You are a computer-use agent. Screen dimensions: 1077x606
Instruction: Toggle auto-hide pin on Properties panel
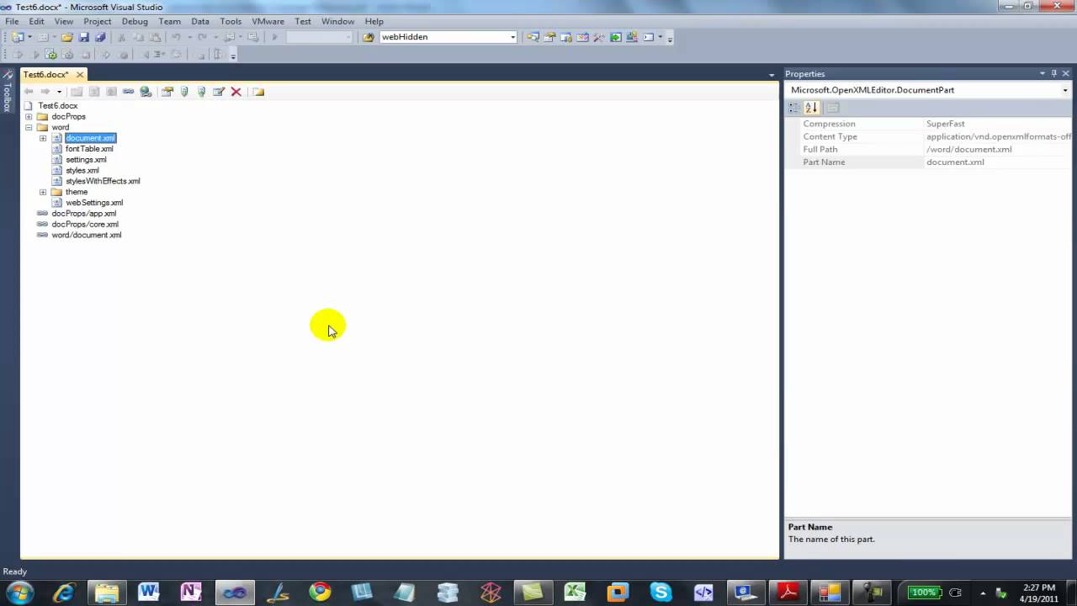[1054, 74]
